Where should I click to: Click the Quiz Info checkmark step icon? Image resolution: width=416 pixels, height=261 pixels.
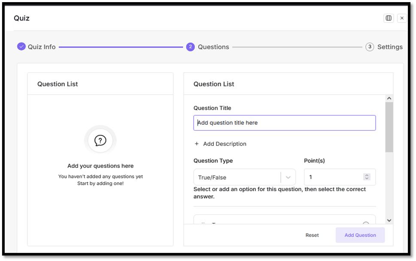click(21, 47)
